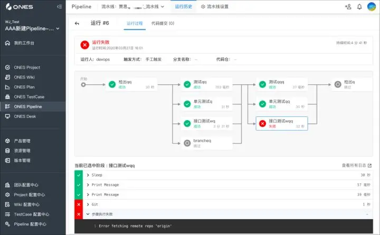380x235 pixels.
Task: Click the 运行 #6 title
Action: (x=100, y=23)
